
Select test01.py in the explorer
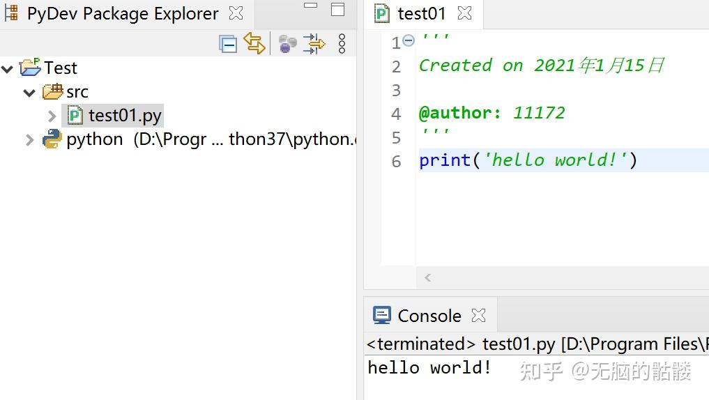point(125,116)
